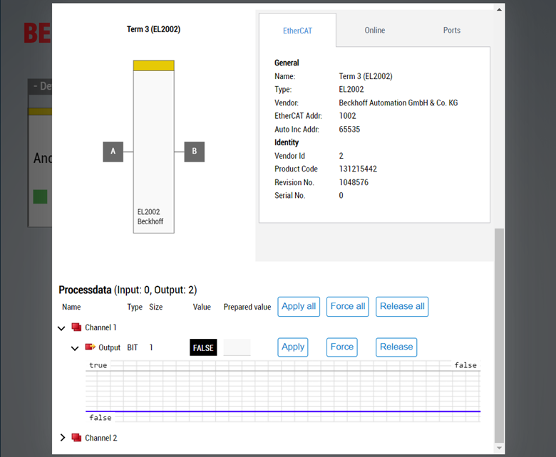Apply the Channel 1 Output value
The image size is (556, 457).
point(293,347)
